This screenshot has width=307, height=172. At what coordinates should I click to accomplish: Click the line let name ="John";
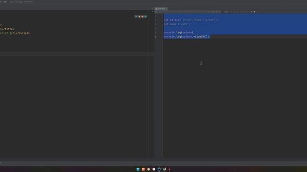click(x=177, y=24)
